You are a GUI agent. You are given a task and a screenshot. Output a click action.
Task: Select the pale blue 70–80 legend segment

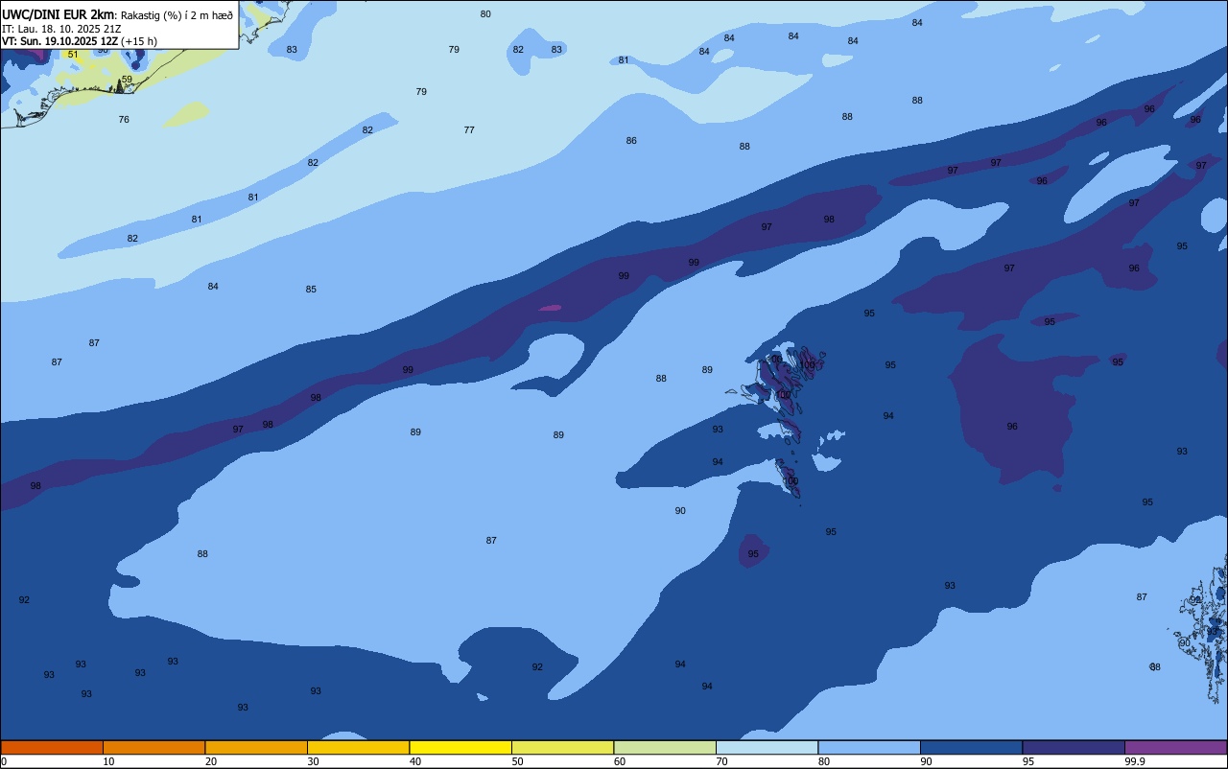(767, 747)
